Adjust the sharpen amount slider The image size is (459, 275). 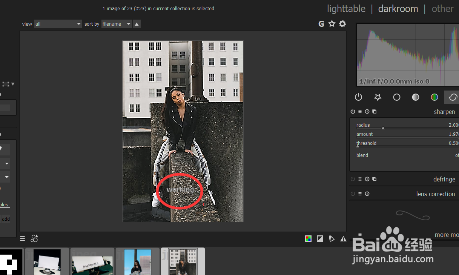pos(407,135)
